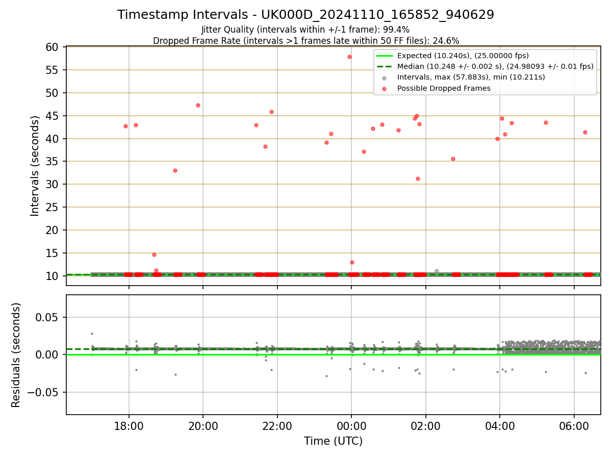Viewport: 612px width, 459px height.
Task: Click the 'Time (UTC)' x-axis label
Action: (333, 441)
